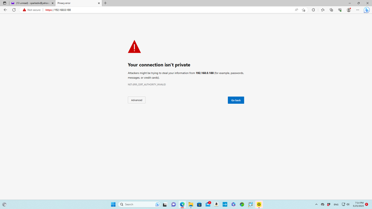Viewport: 372px width, 209px height.
Task: Click the browser back arrow
Action: [x=5, y=10]
